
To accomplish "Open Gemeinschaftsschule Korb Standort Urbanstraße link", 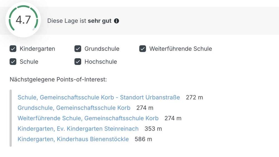I will [99, 97].
